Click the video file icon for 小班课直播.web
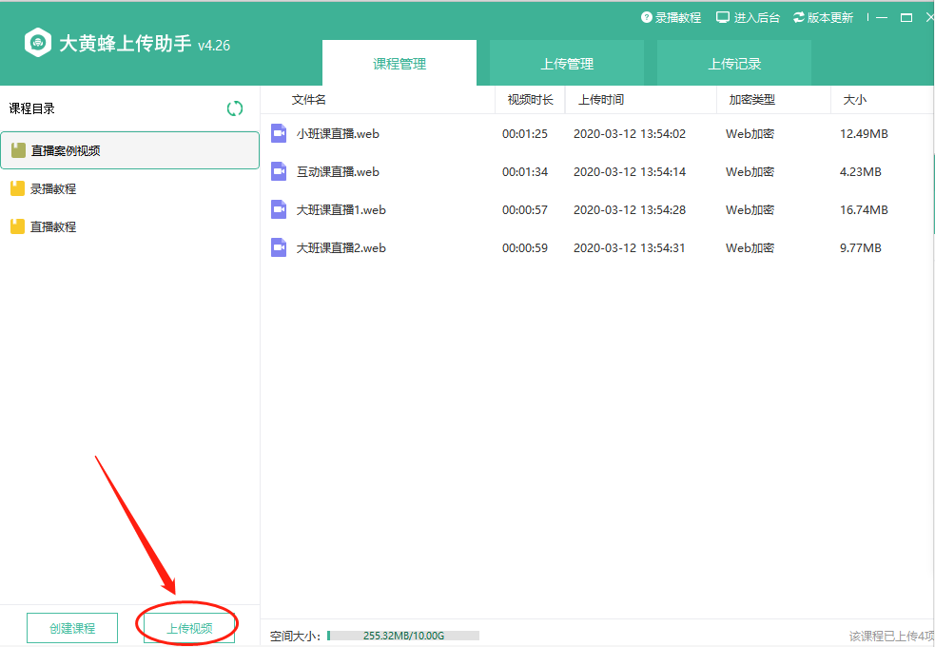The width and height of the screenshot is (935, 647). (279, 133)
